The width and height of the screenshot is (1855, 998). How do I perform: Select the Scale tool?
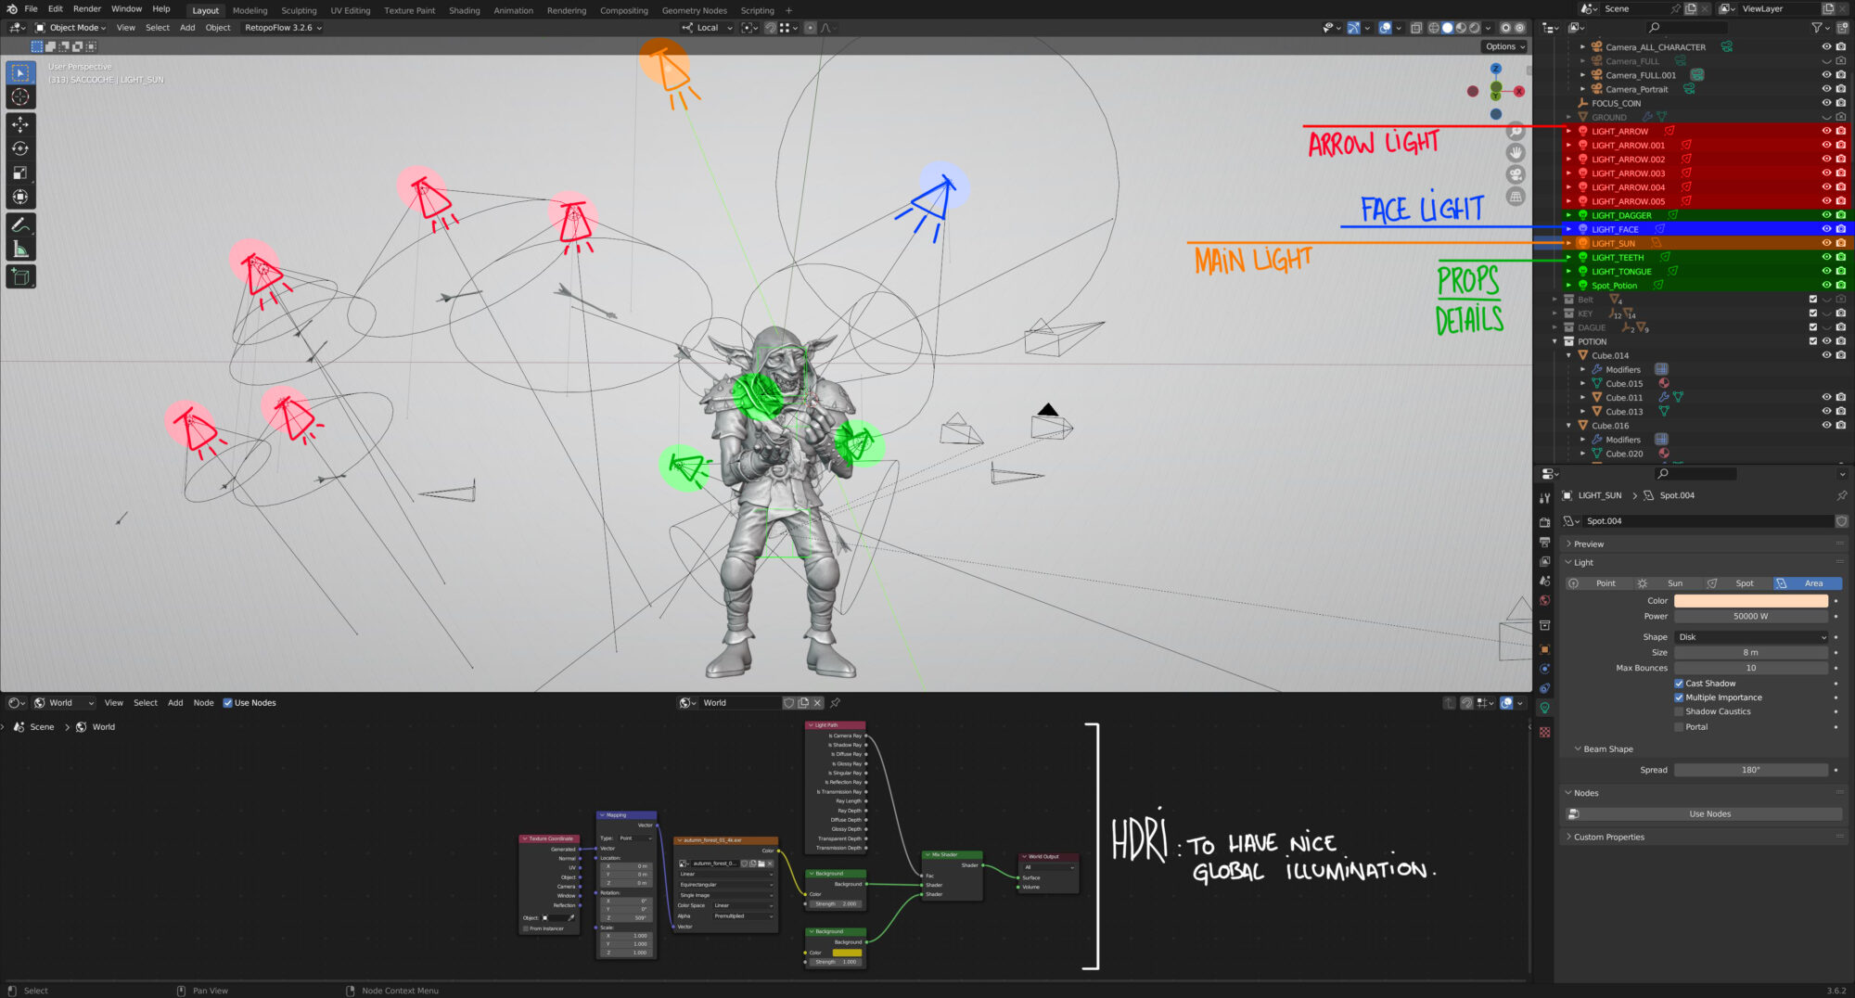coord(20,173)
